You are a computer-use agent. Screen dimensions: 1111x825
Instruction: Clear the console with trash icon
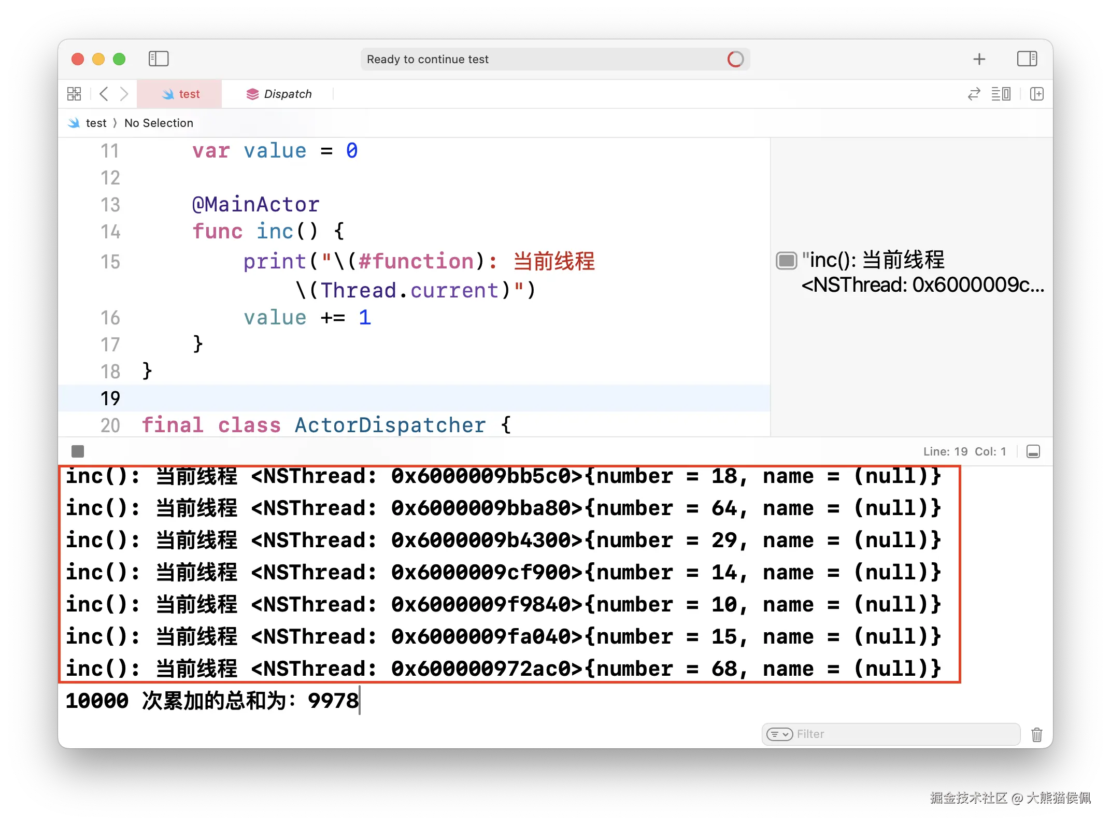[1036, 734]
